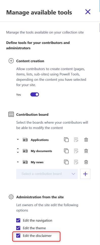Add contribution board with plus button
Viewport: 100px width, 245px height.
[x=85, y=174]
